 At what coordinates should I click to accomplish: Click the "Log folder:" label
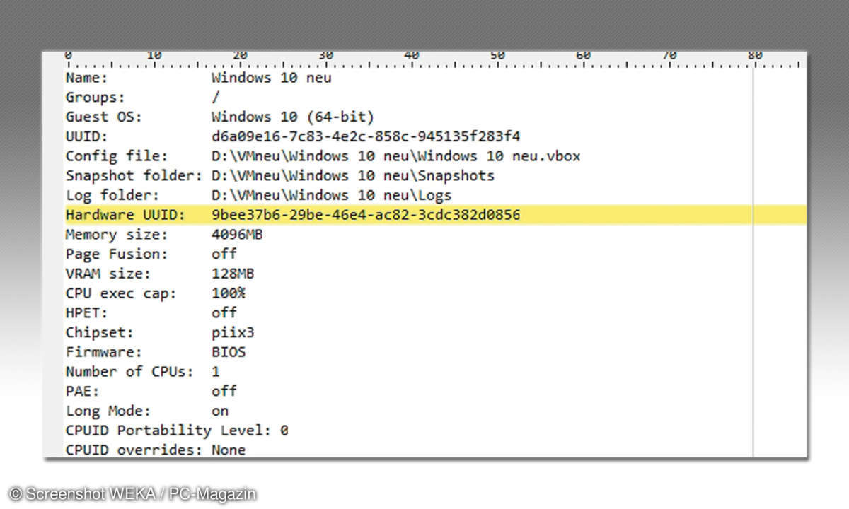click(x=112, y=195)
